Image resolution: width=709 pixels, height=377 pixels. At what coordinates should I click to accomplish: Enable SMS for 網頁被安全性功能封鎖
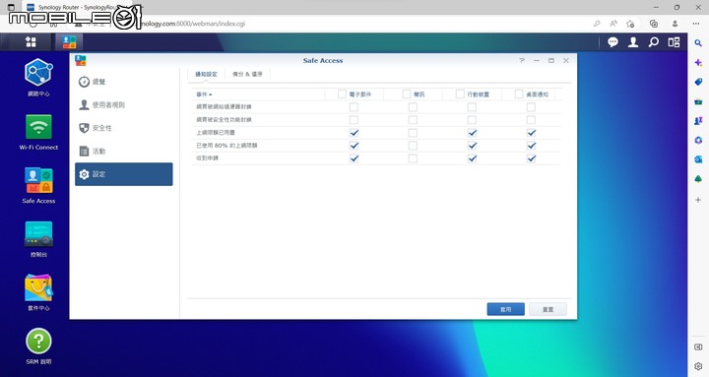point(413,120)
